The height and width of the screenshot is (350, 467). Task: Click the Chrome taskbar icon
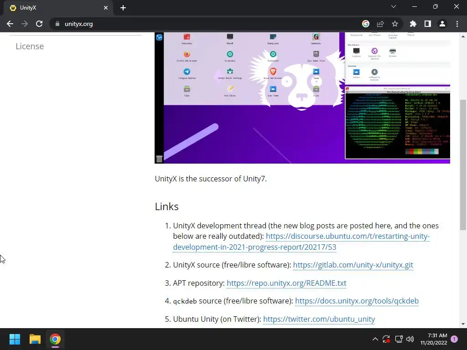point(55,339)
